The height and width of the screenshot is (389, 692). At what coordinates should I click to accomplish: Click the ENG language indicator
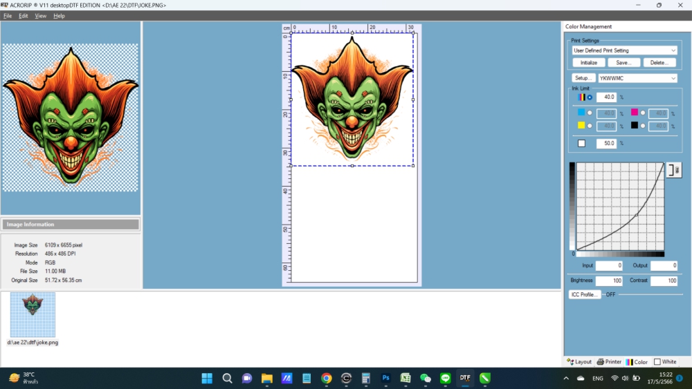click(x=598, y=378)
